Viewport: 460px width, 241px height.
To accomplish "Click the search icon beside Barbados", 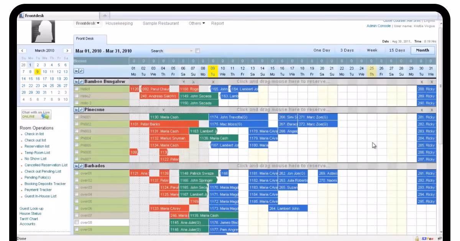I will pyautogui.click(x=81, y=166).
